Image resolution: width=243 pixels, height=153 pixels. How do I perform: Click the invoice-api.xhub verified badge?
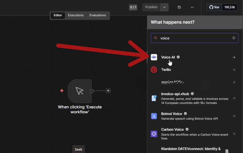(x=192, y=94)
